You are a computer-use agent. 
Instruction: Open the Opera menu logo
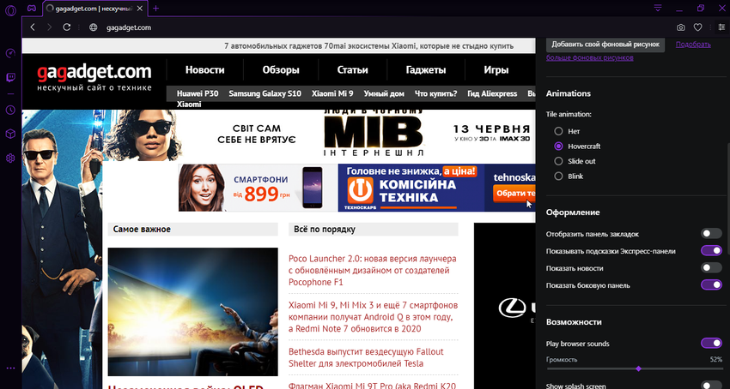(10, 8)
